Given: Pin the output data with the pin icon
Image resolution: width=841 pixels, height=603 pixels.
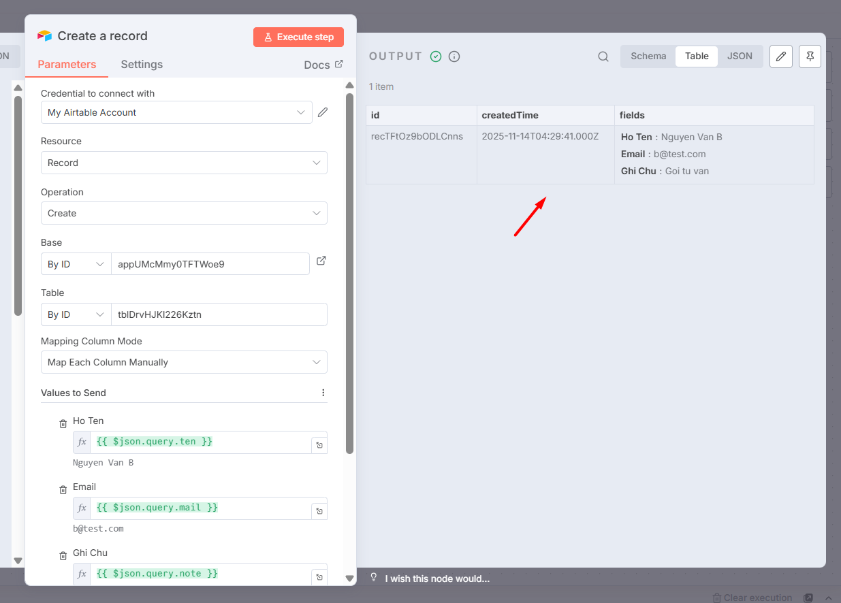Looking at the screenshot, I should (x=810, y=56).
